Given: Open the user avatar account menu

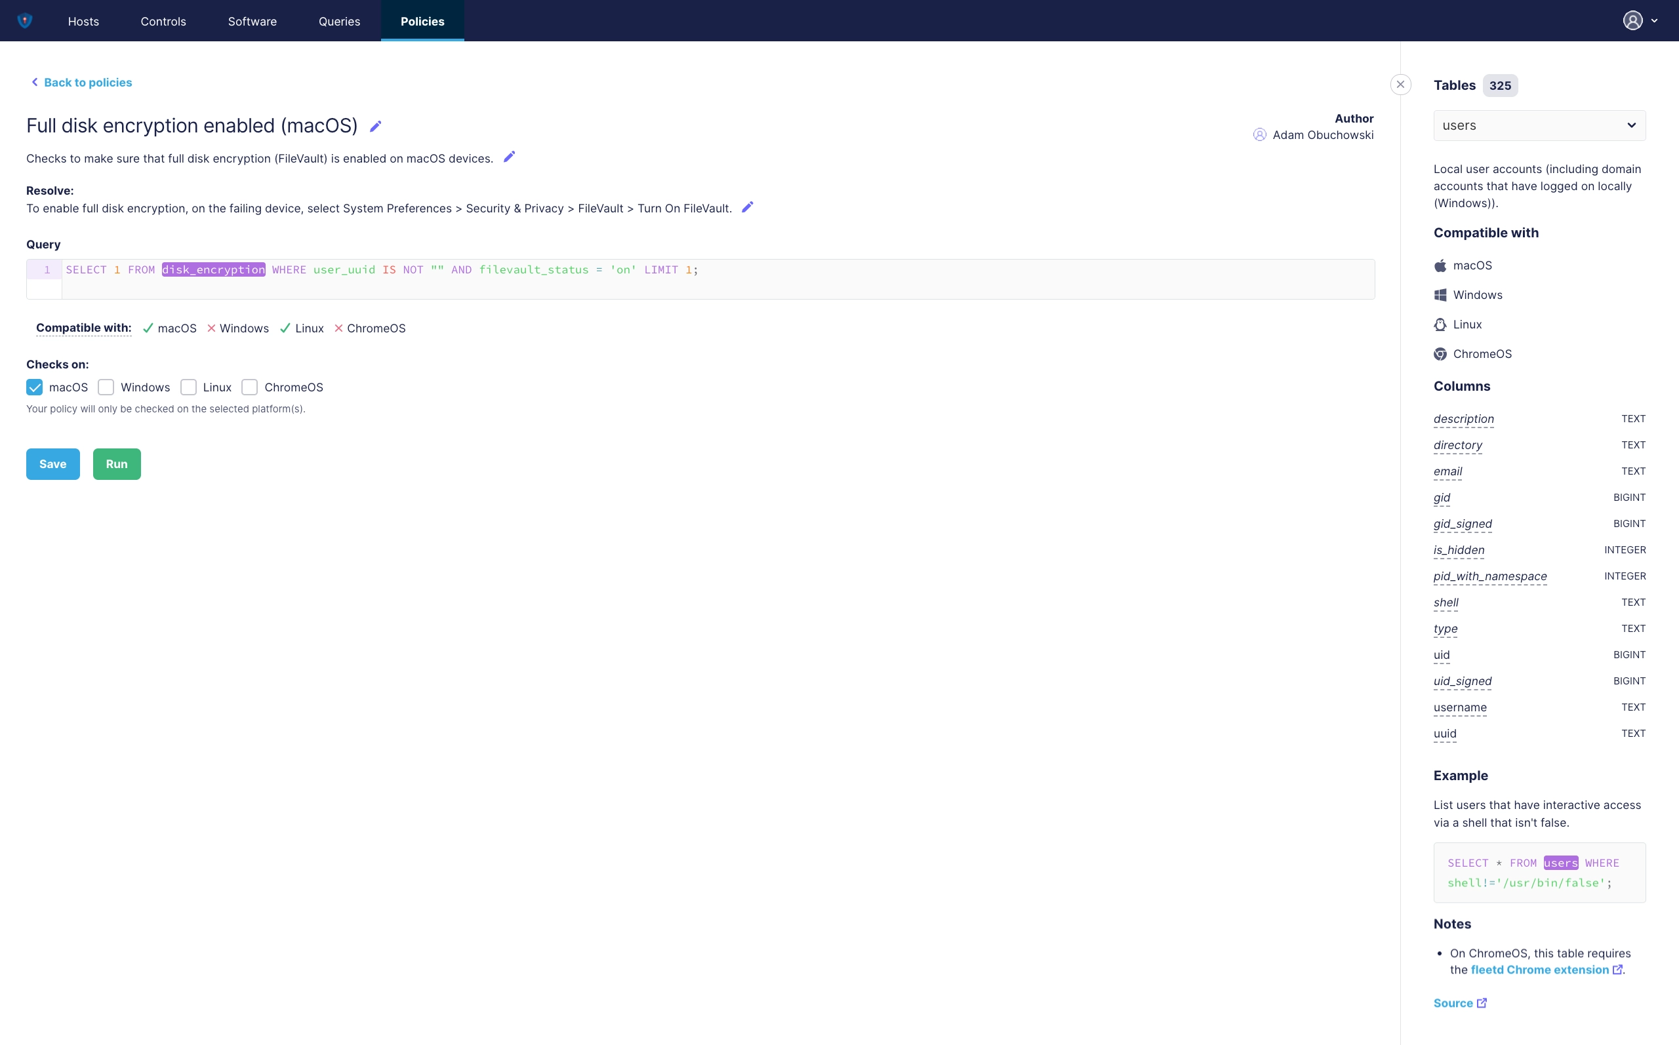Looking at the screenshot, I should [1632, 21].
